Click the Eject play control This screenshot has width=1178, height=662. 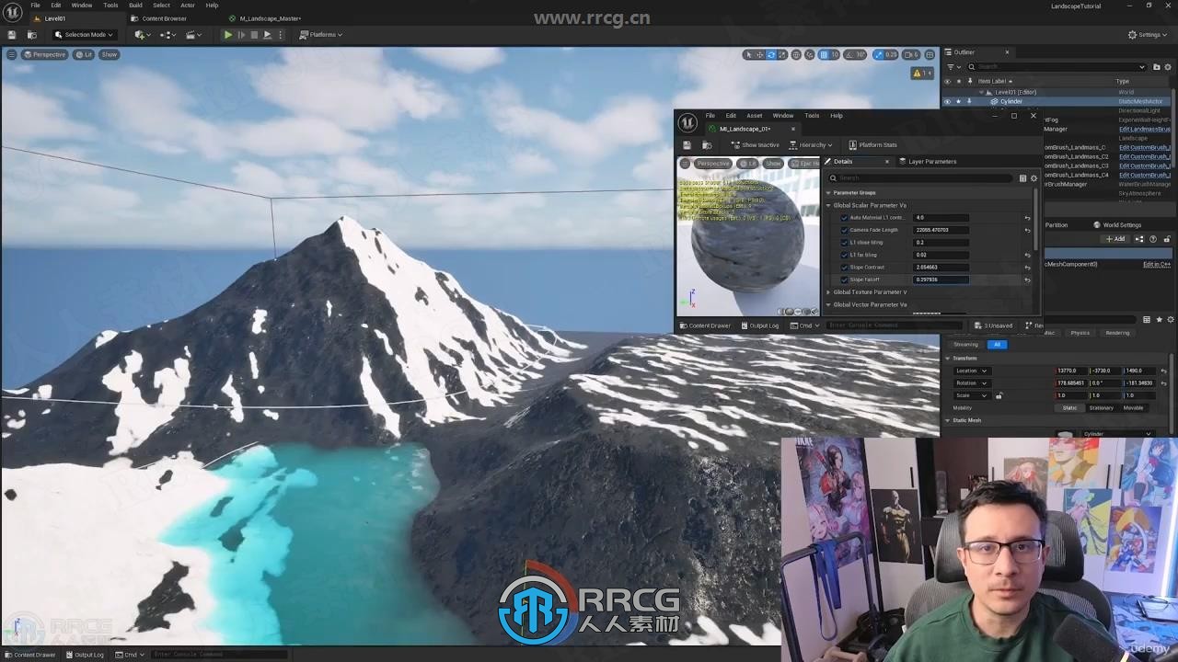click(x=267, y=35)
